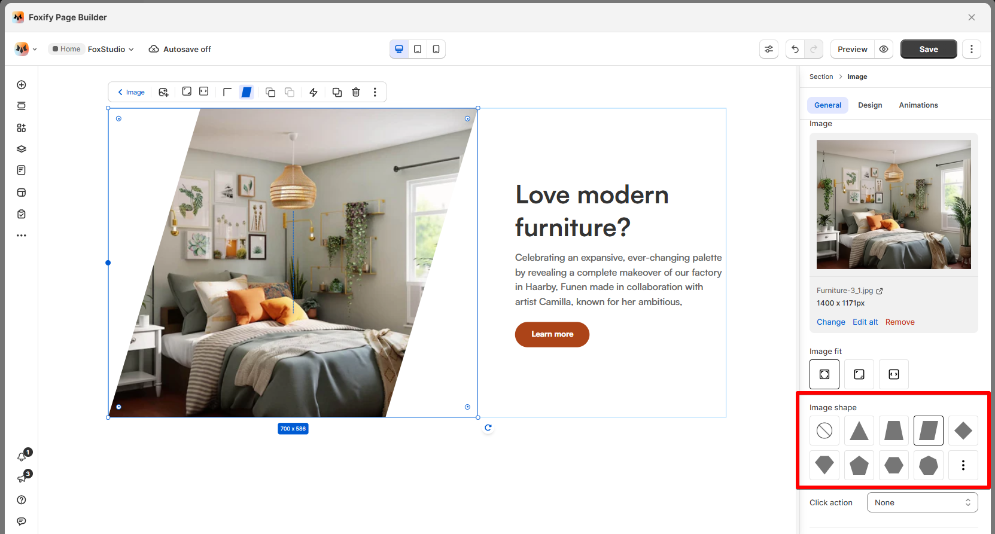Viewport: 995px width, 534px height.
Task: Click the delete trash icon in image toolbar
Action: point(356,92)
